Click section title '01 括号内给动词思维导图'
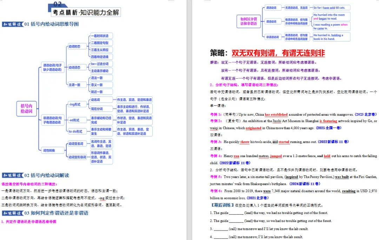This screenshot has height=240, width=379. [52, 24]
